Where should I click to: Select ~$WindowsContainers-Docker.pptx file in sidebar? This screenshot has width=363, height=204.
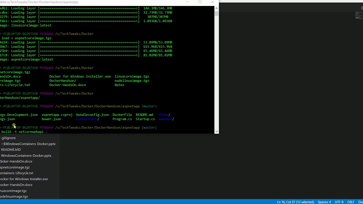28,144
